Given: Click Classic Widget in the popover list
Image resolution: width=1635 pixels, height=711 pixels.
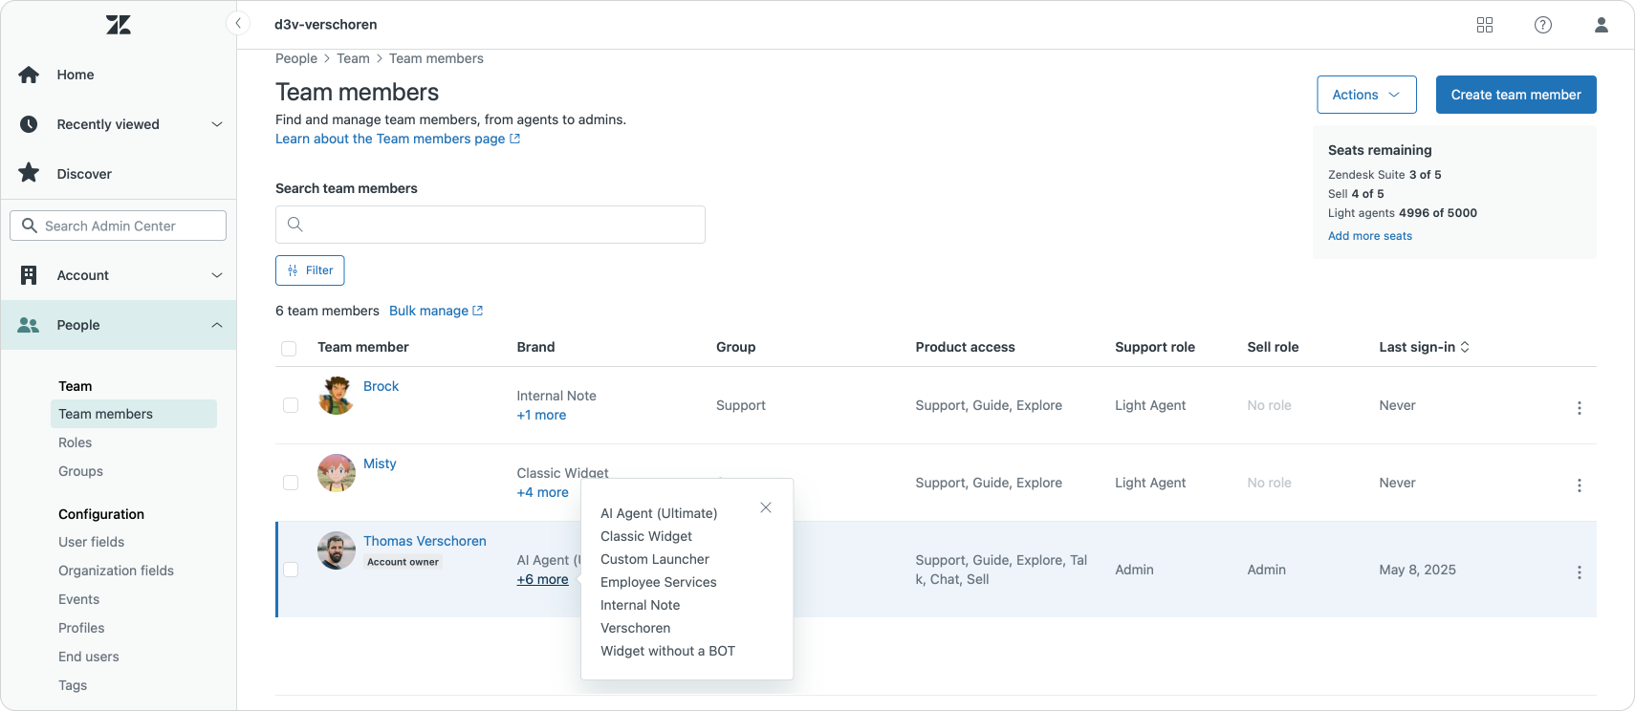Looking at the screenshot, I should [646, 536].
